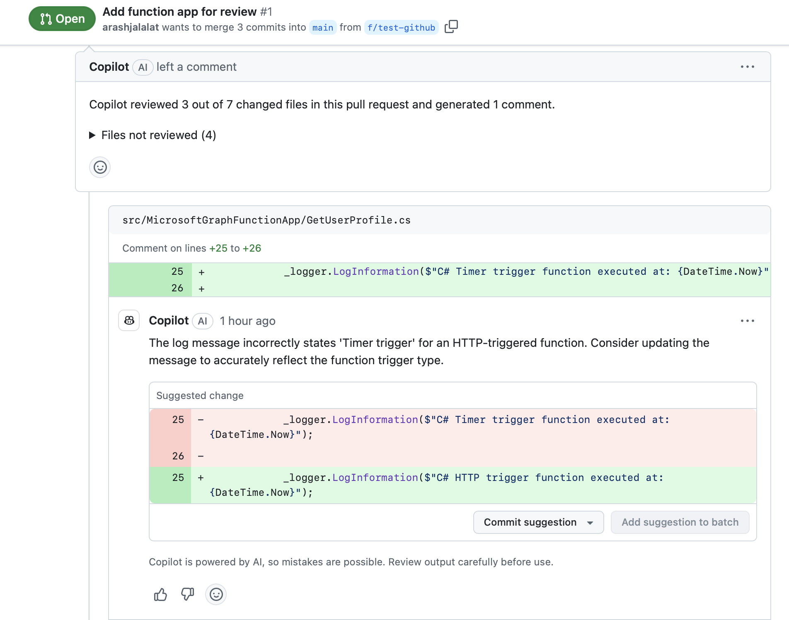
Task: Open the main base branch link
Action: (x=322, y=28)
